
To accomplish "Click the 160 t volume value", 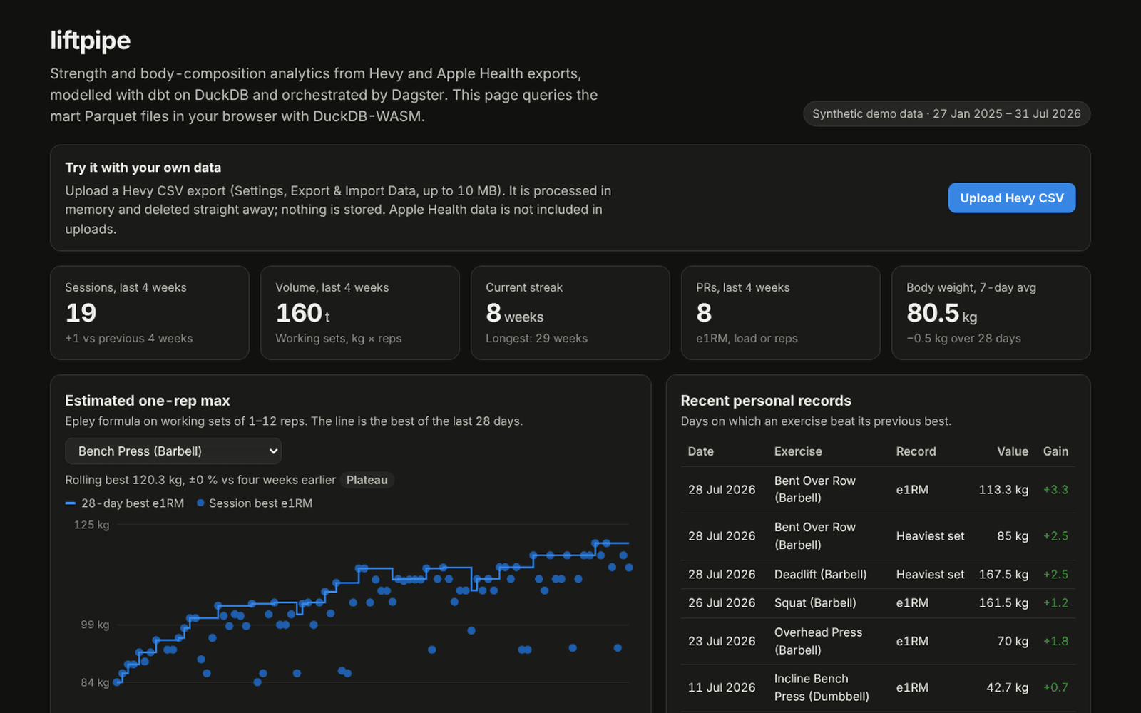I will [302, 314].
